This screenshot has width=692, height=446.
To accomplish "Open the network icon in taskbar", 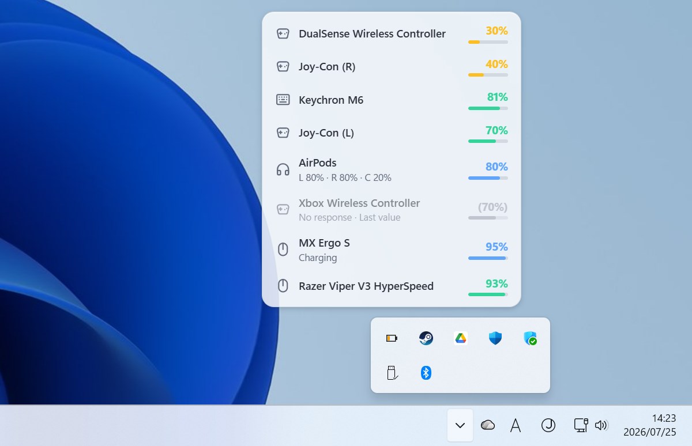I will (x=581, y=425).
